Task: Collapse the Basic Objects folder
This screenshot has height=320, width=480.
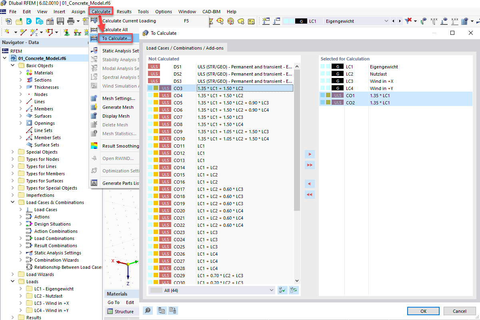Action: (13, 66)
